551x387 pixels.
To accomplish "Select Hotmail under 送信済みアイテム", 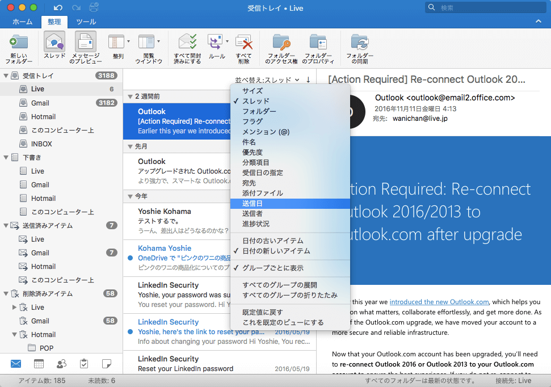I will pos(61,267).
